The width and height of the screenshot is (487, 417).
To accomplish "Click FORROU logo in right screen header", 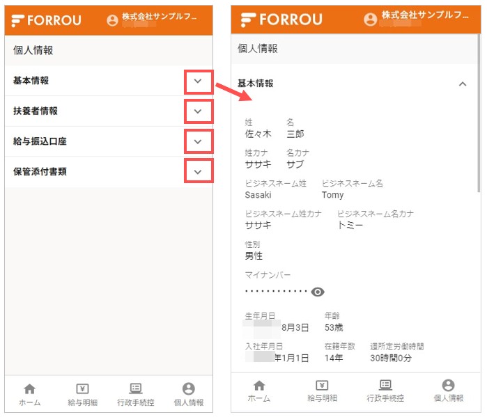I will (281, 19).
